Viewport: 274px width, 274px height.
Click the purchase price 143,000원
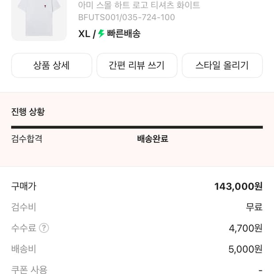coord(238,186)
